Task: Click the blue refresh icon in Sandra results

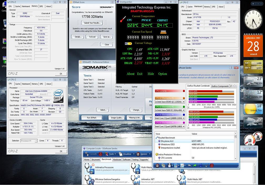Action: [x=201, y=165]
